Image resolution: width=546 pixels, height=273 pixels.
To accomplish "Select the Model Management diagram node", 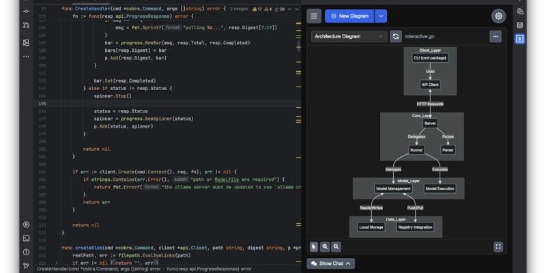I will coord(393,189).
